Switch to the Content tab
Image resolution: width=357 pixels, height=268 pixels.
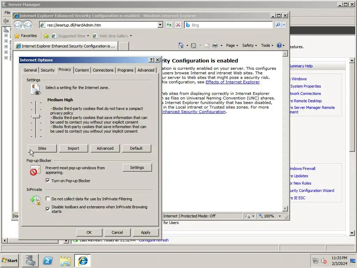coord(82,70)
